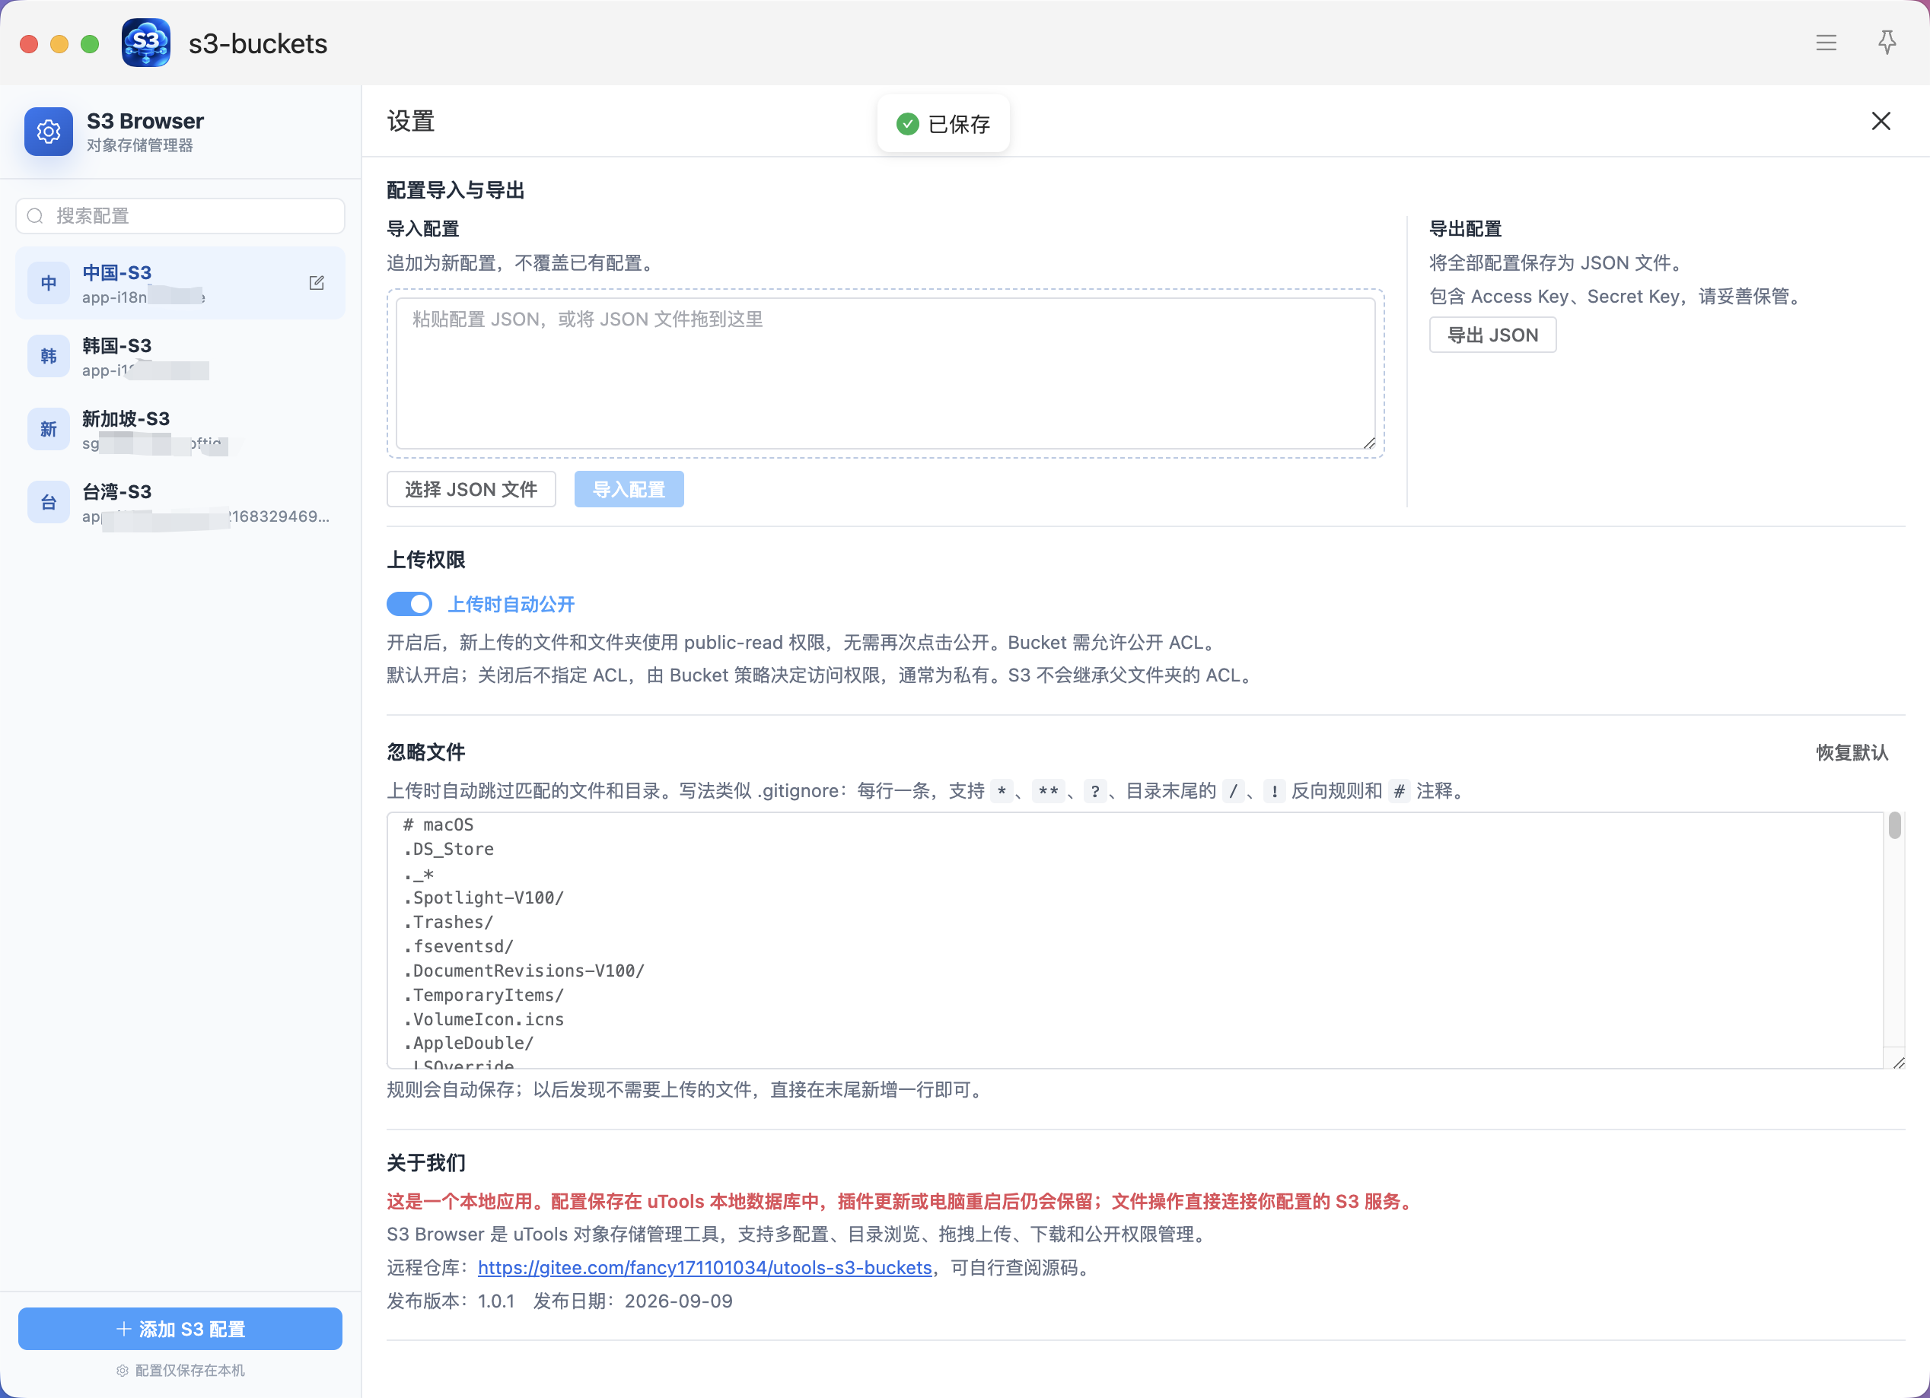Click the .VolumeIcon.icns rule line
The width and height of the screenshot is (1930, 1398).
[483, 1019]
